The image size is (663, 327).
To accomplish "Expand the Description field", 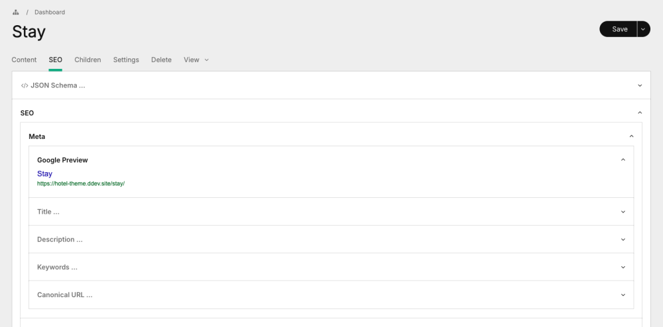I will pyautogui.click(x=60, y=240).
